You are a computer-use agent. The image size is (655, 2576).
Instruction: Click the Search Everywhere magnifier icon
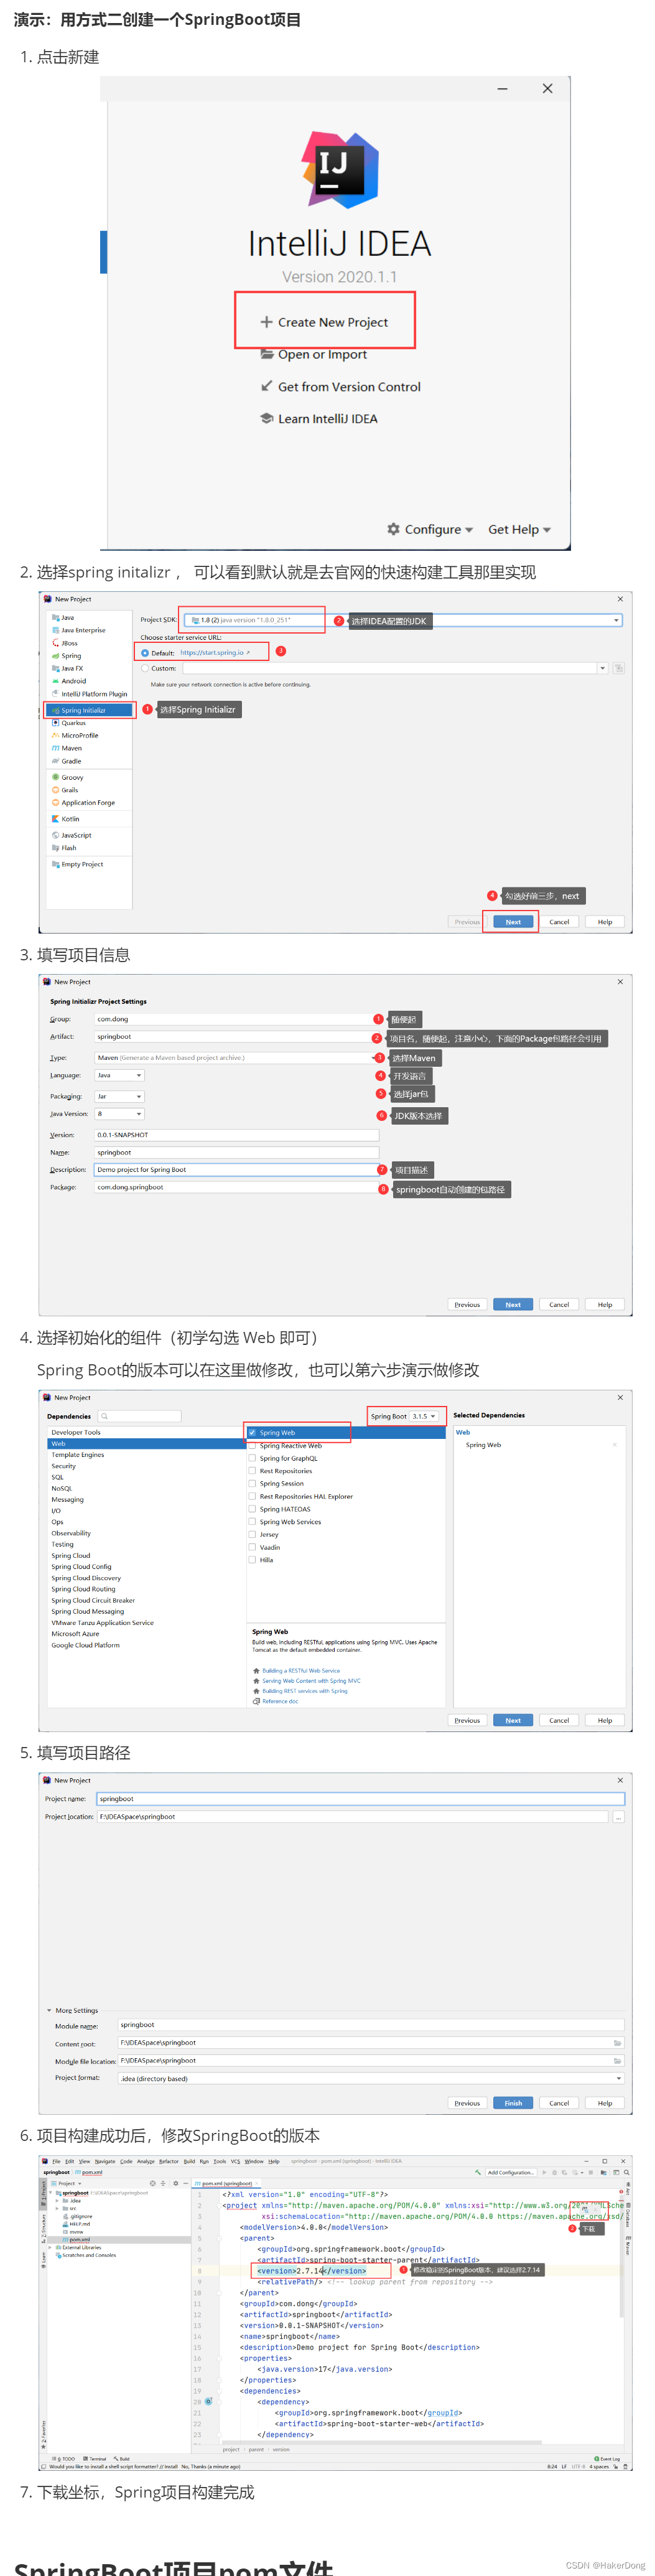pyautogui.click(x=626, y=2173)
